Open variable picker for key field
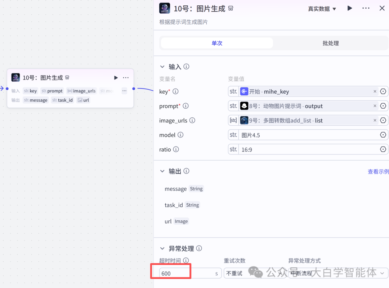The height and width of the screenshot is (288, 389). tap(383, 91)
